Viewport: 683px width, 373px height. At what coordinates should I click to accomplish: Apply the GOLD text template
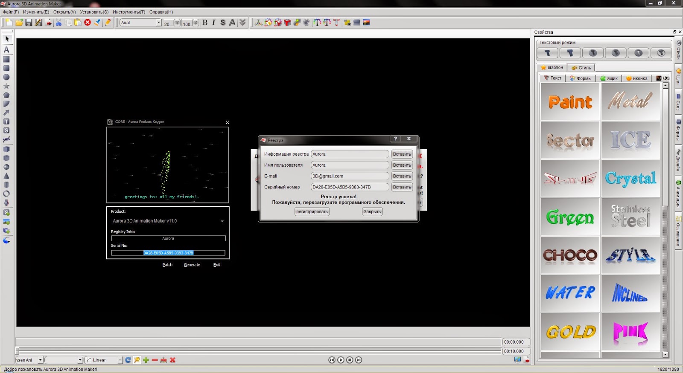pyautogui.click(x=570, y=332)
